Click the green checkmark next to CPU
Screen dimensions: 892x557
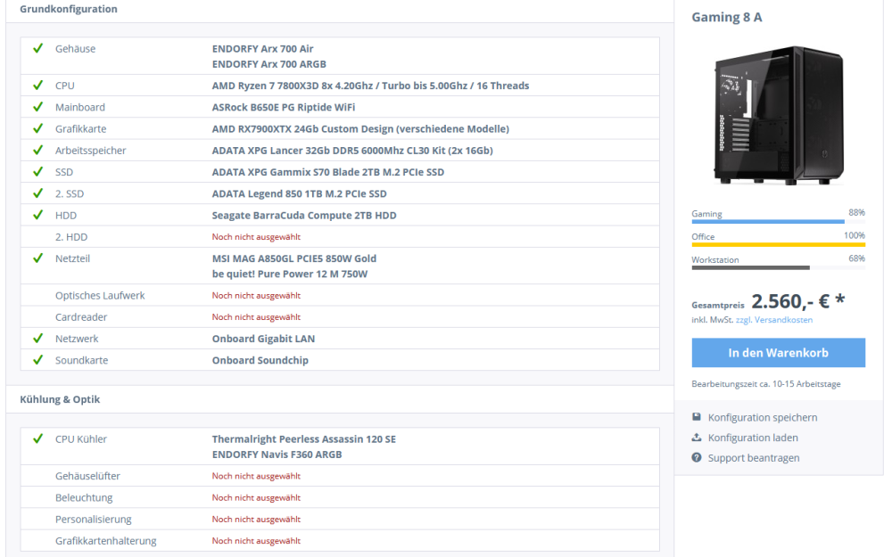point(37,86)
